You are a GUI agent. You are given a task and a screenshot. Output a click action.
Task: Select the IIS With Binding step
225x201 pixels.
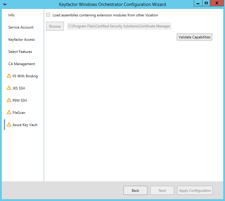point(25,76)
